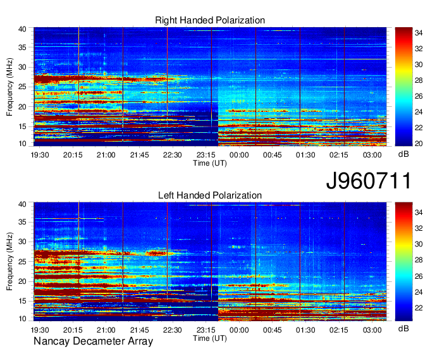The height and width of the screenshot is (349, 430).
Task: Click the color scale bar of Left Handed plot
Action: pos(403,262)
